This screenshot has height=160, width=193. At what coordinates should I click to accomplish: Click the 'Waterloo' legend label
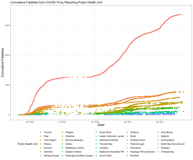click(70, 136)
